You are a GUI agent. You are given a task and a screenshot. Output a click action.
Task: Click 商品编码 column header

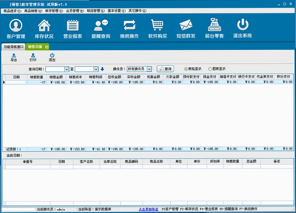pyautogui.click(x=132, y=162)
